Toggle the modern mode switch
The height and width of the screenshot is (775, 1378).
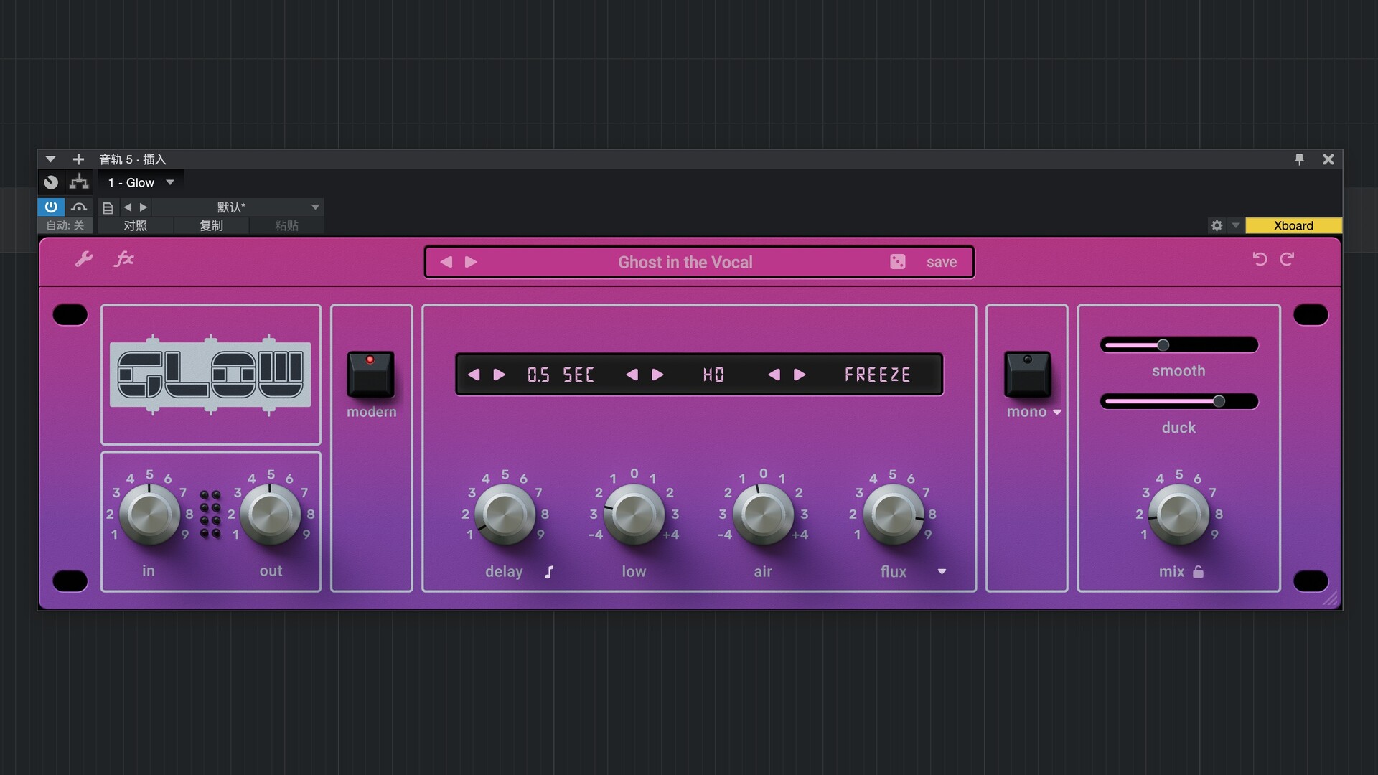pos(370,374)
